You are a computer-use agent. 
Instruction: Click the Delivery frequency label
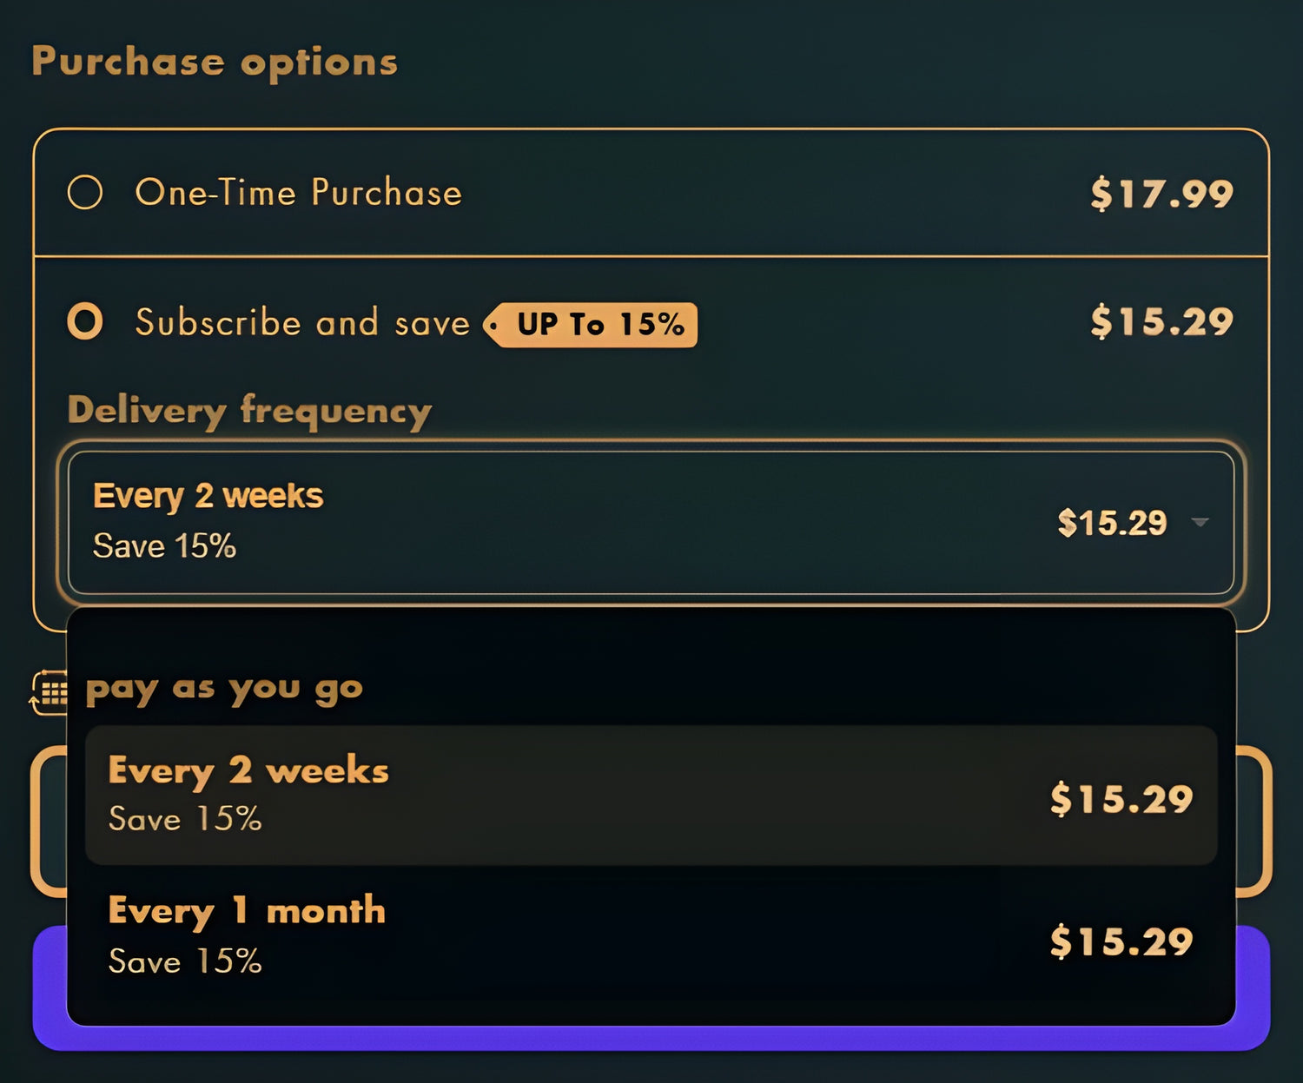[249, 410]
